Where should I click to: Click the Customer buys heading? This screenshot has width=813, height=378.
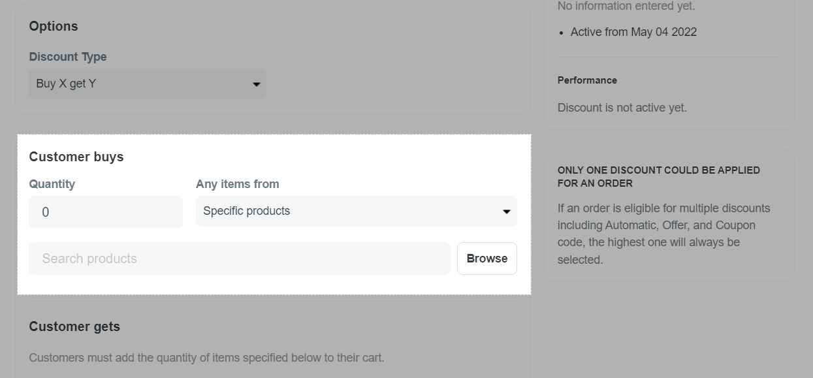(76, 157)
